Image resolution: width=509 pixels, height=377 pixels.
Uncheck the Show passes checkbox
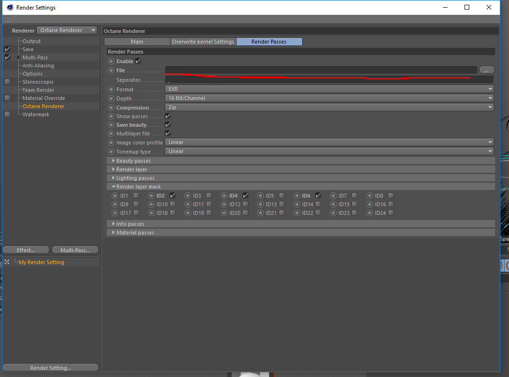168,116
